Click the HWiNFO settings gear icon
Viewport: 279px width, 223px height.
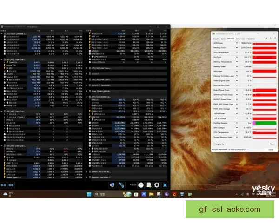[x=157, y=185]
